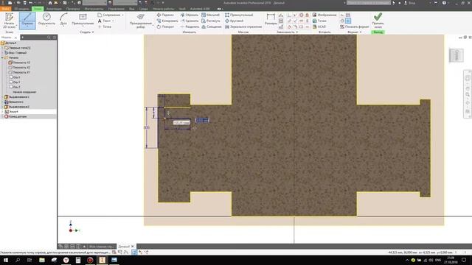This screenshot has width=472, height=265.
Task: Select the Поворот (Rotate) tool
Action: click(165, 26)
